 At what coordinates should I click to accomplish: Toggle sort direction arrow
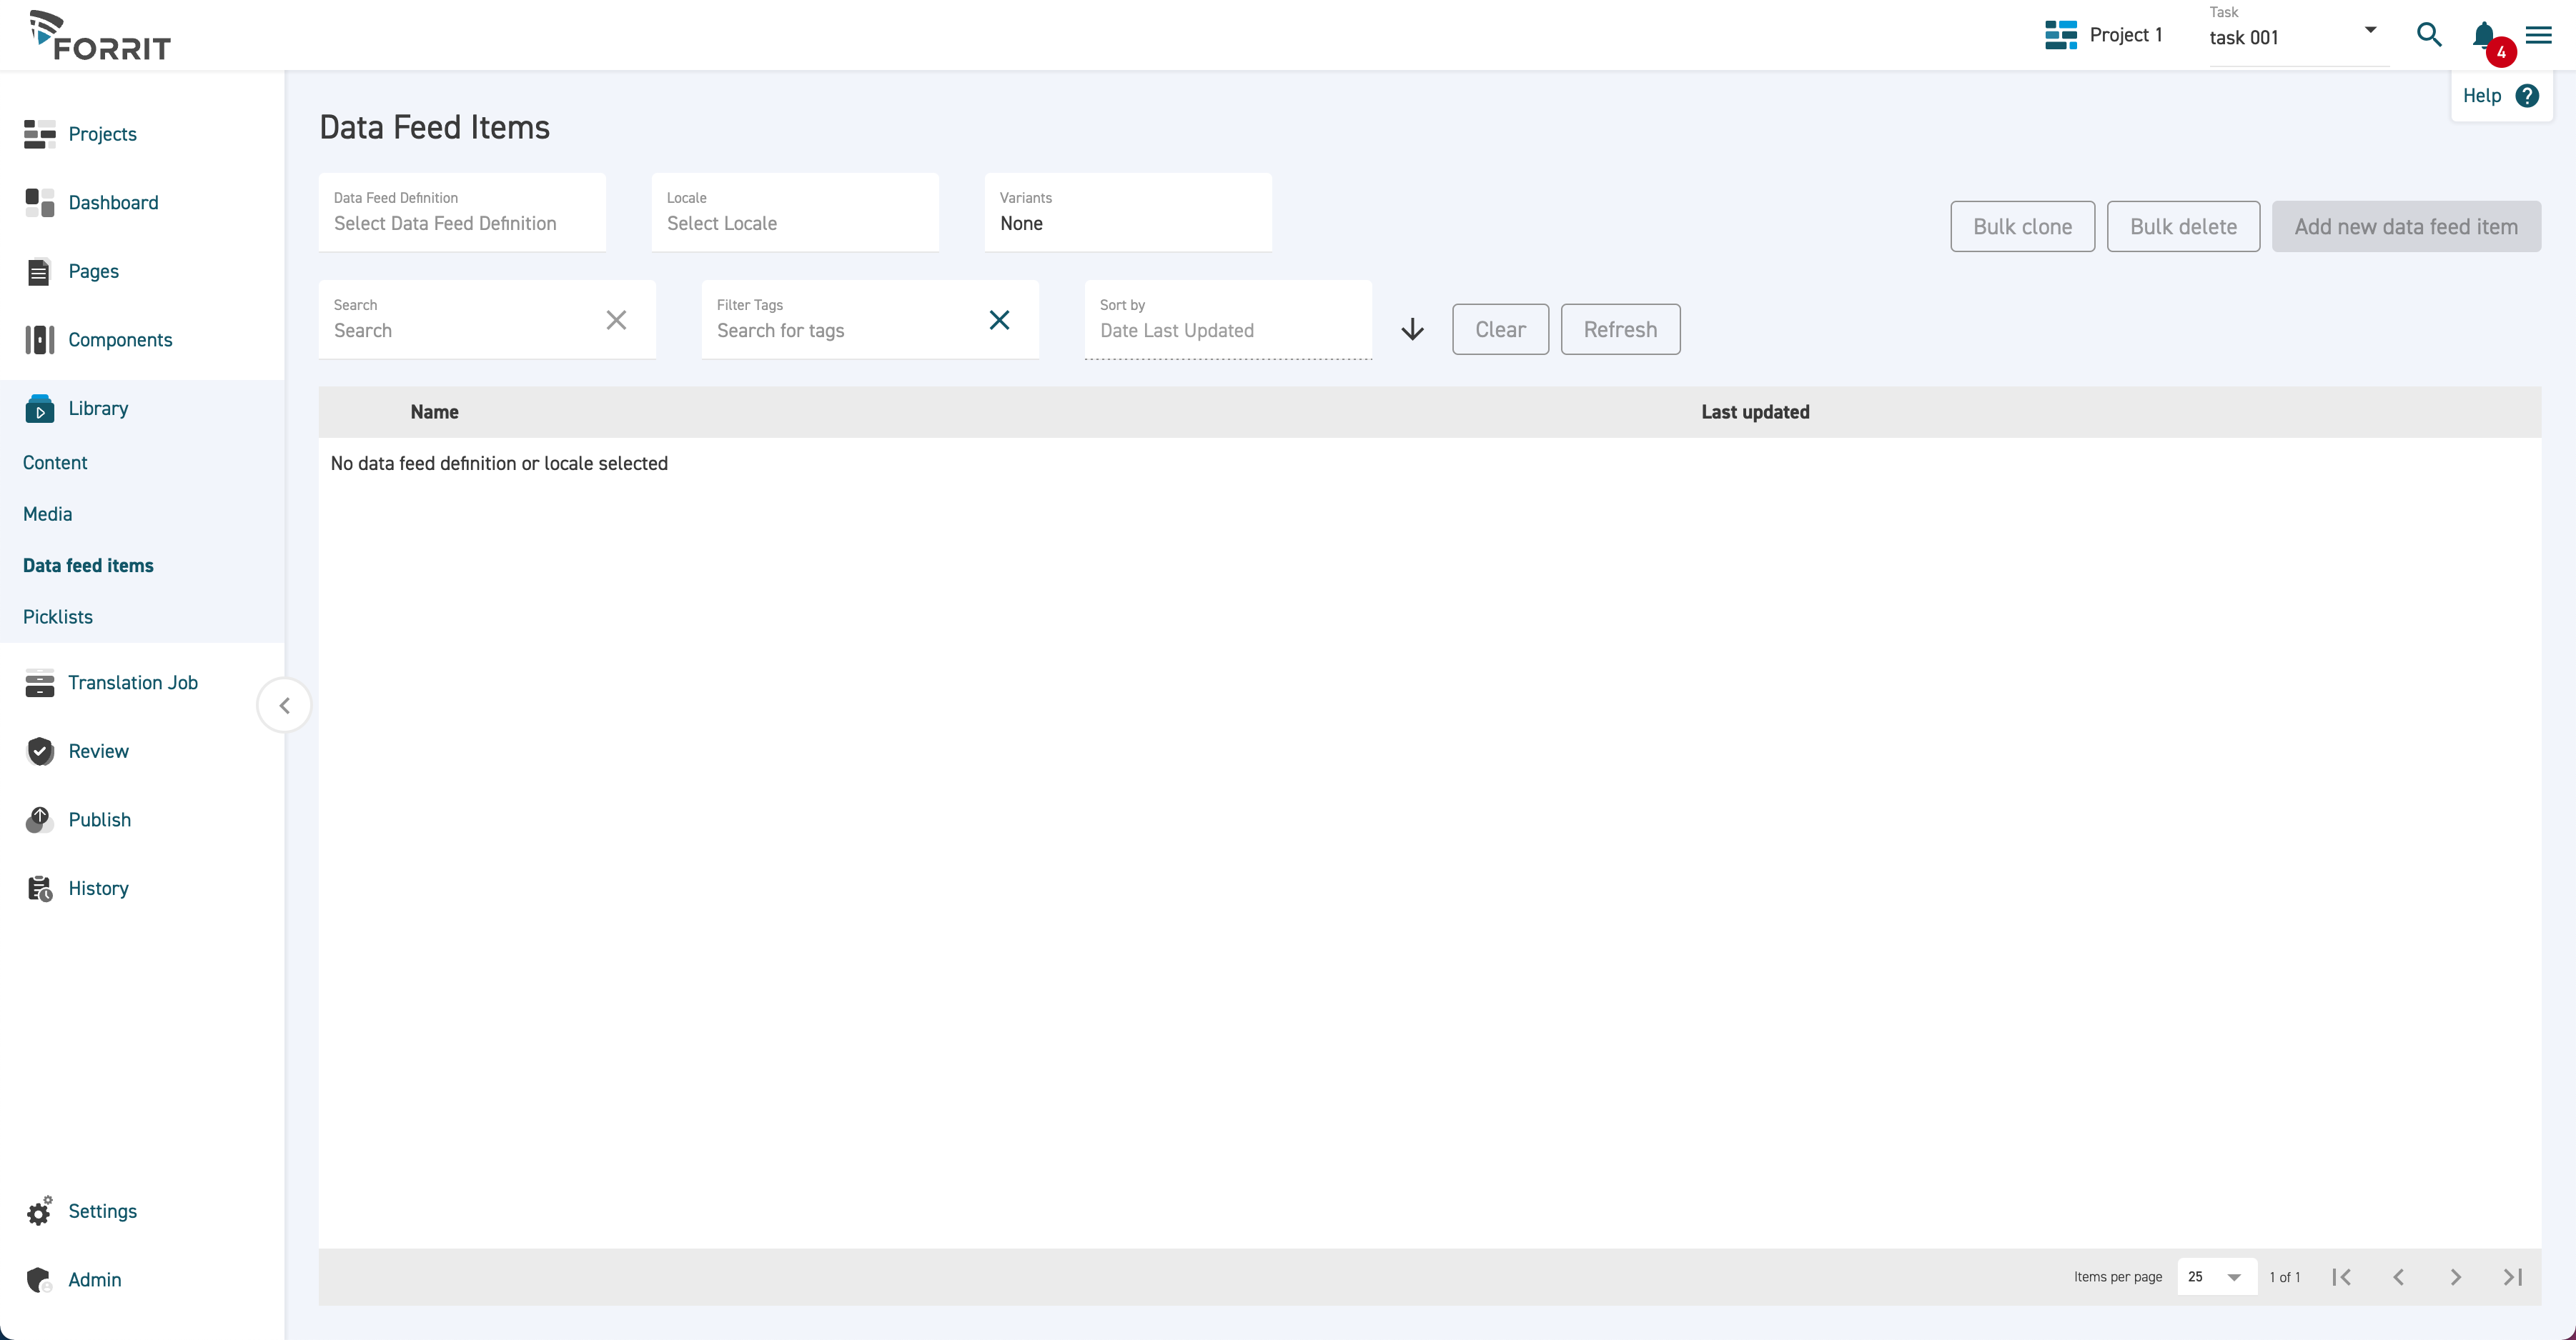tap(1412, 330)
